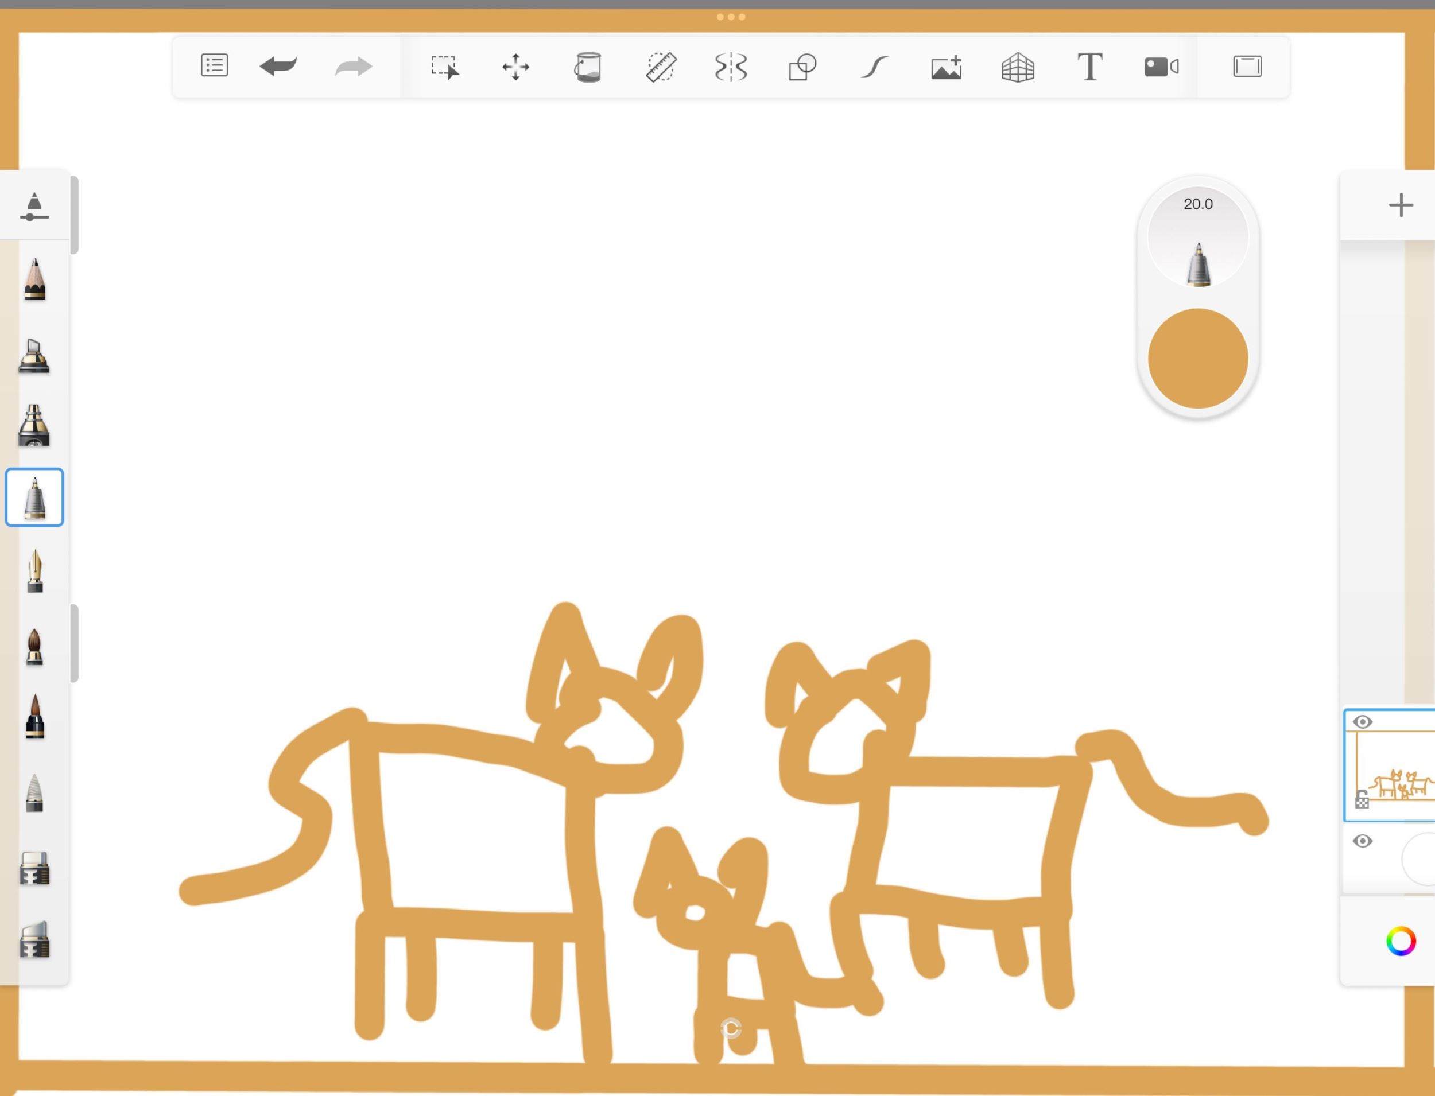Activate the Transform move tool
This screenshot has width=1435, height=1096.
point(515,67)
